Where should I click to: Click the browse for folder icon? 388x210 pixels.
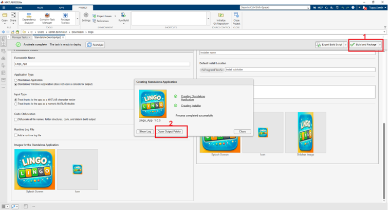pyautogui.click(x=17, y=32)
